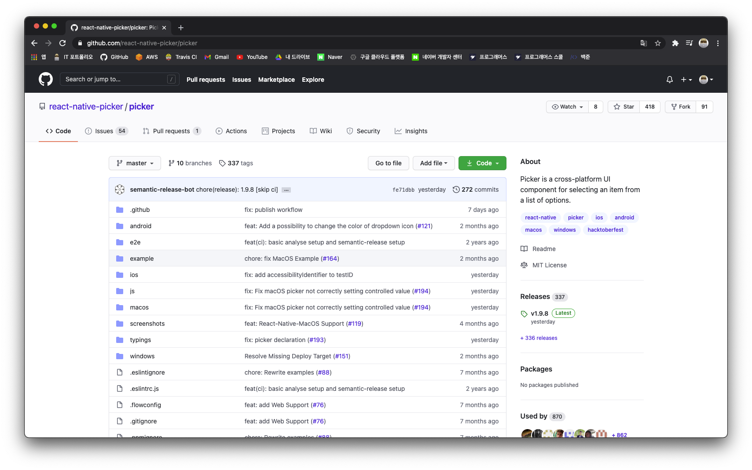Open the Chrome extensions puzzle icon

click(675, 43)
